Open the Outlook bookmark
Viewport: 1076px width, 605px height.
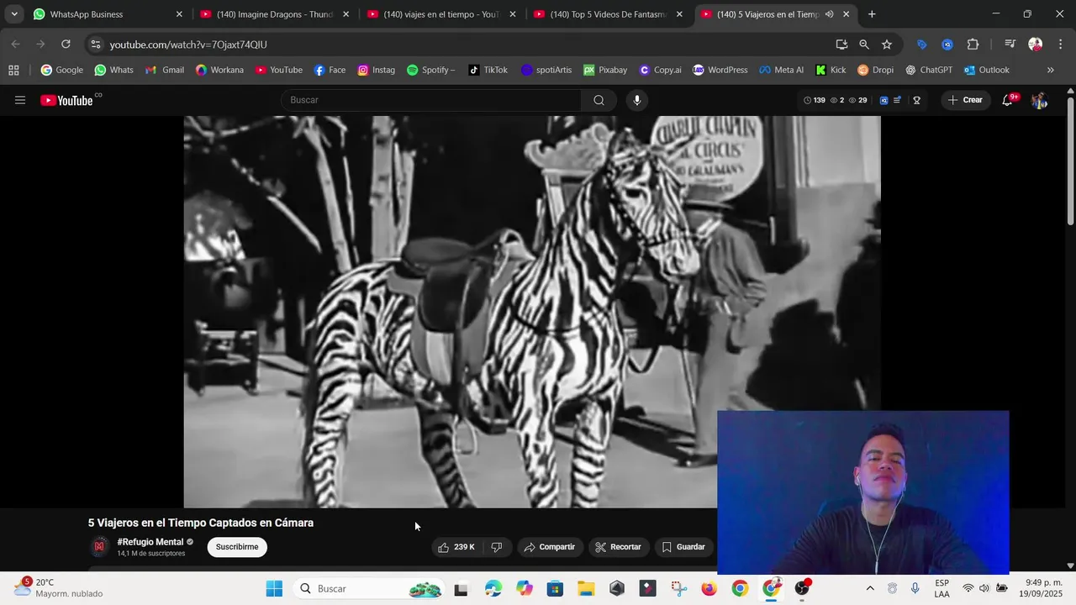pyautogui.click(x=987, y=70)
